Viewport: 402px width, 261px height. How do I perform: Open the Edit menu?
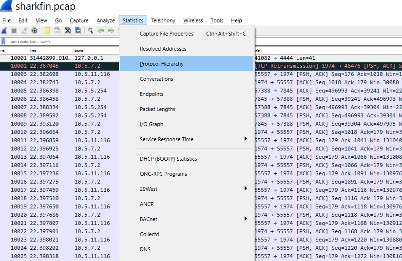click(x=23, y=20)
